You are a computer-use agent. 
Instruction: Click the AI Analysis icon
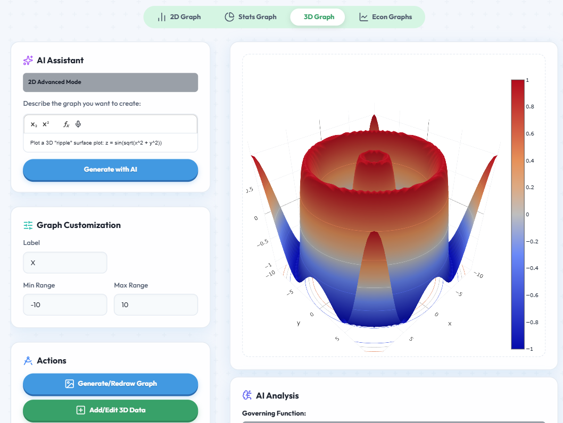(246, 395)
